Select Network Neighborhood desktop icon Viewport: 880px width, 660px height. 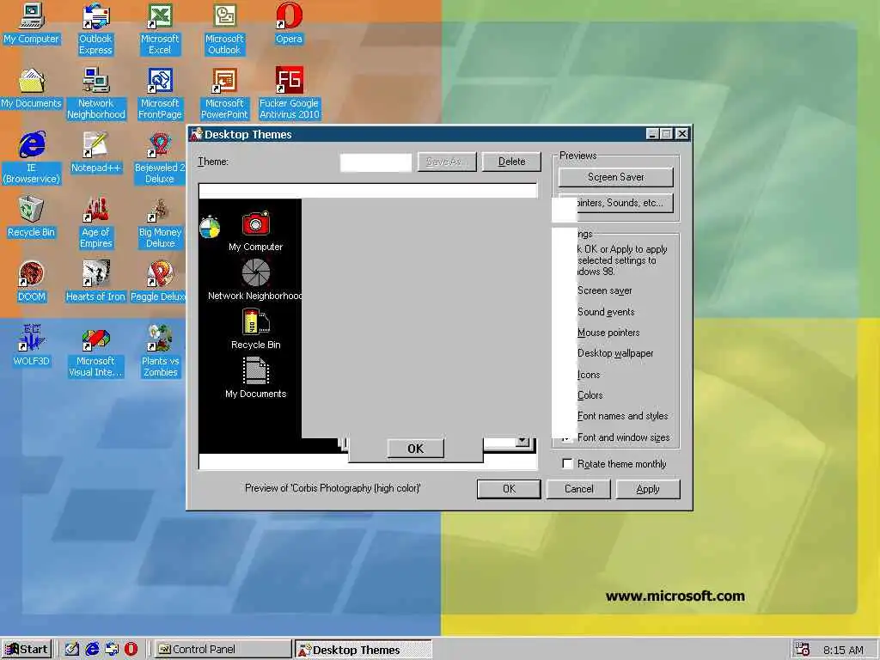coord(96,94)
